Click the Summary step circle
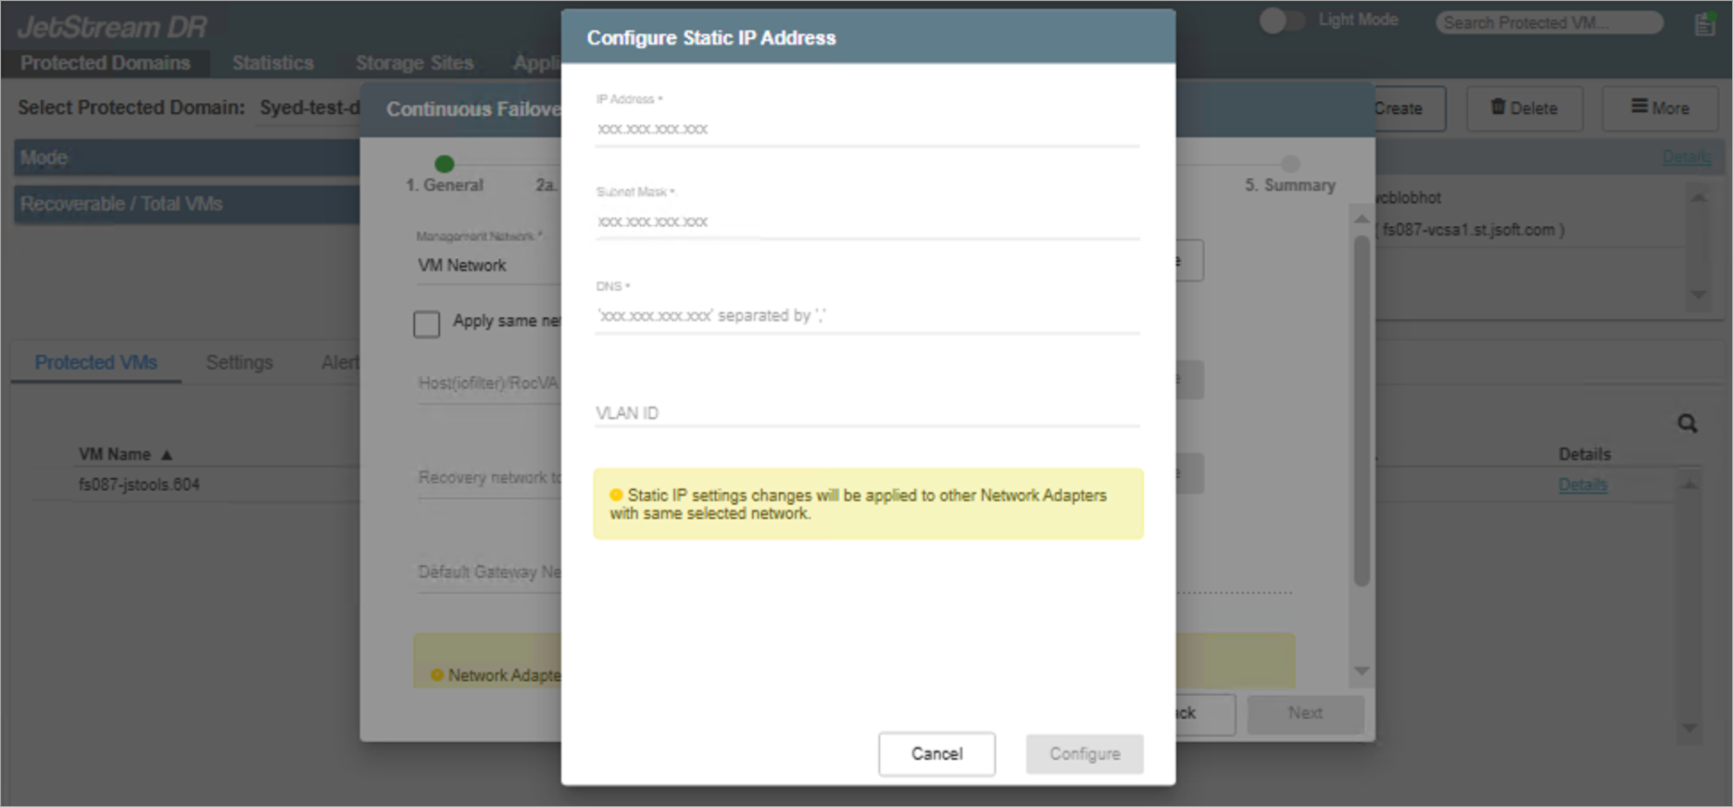This screenshot has height=807, width=1733. [x=1290, y=164]
